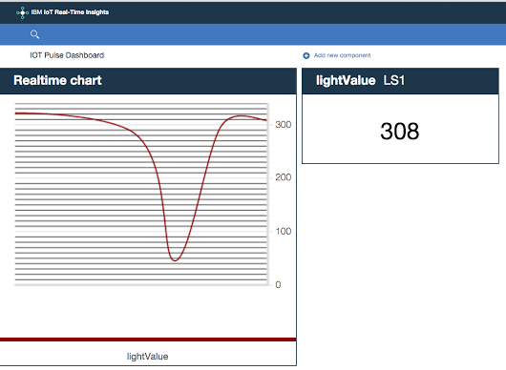Click the Realtime chart panel header
Image resolution: width=506 pixels, height=370 pixels.
click(x=148, y=81)
